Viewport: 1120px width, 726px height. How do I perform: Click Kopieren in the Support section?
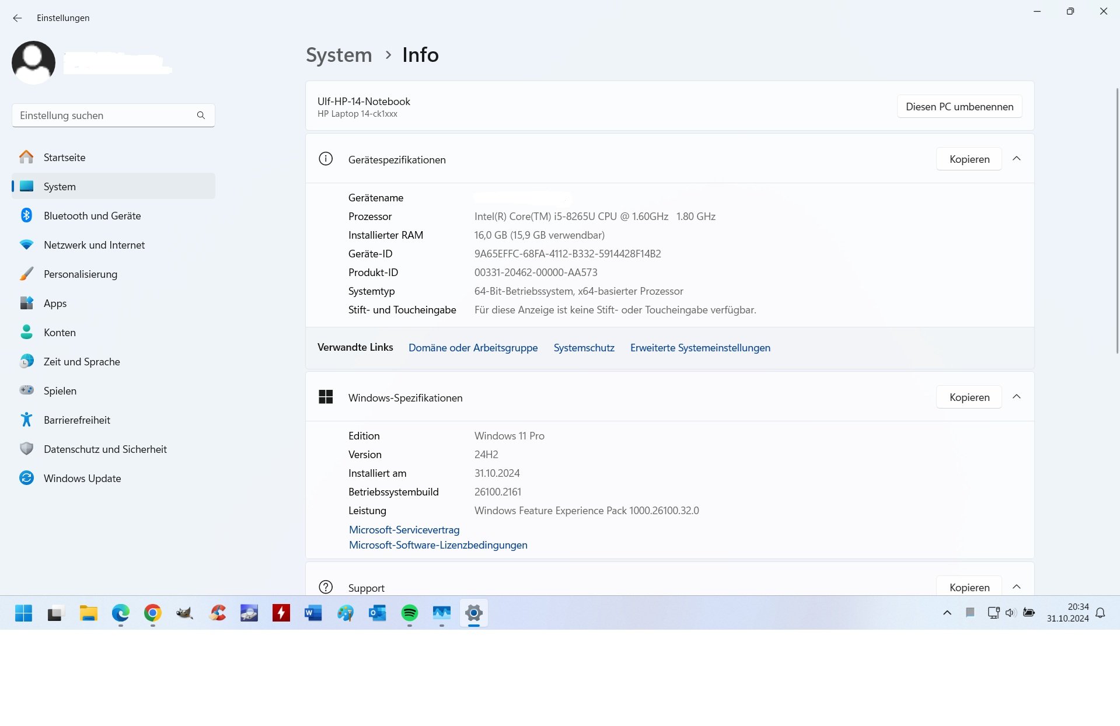coord(969,587)
